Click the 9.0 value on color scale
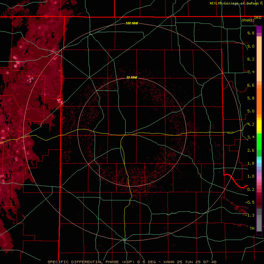264x264 pixels. point(251,46)
